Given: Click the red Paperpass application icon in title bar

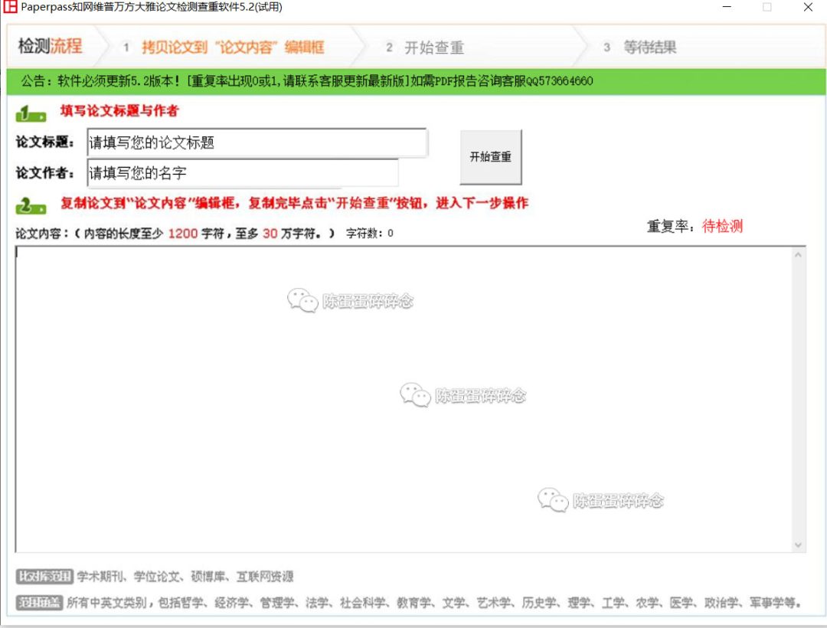Looking at the screenshot, I should click(x=11, y=8).
